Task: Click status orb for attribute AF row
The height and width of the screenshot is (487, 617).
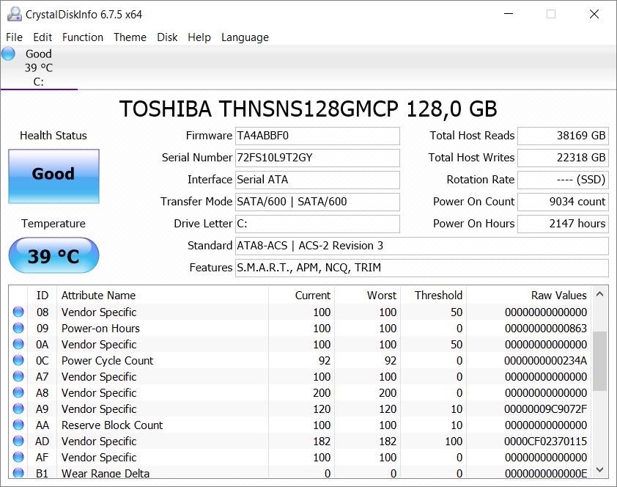Action: click(18, 457)
